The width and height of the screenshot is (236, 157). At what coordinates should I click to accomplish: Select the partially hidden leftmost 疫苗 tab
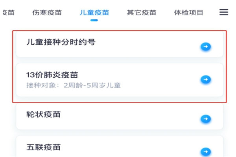pos(9,13)
